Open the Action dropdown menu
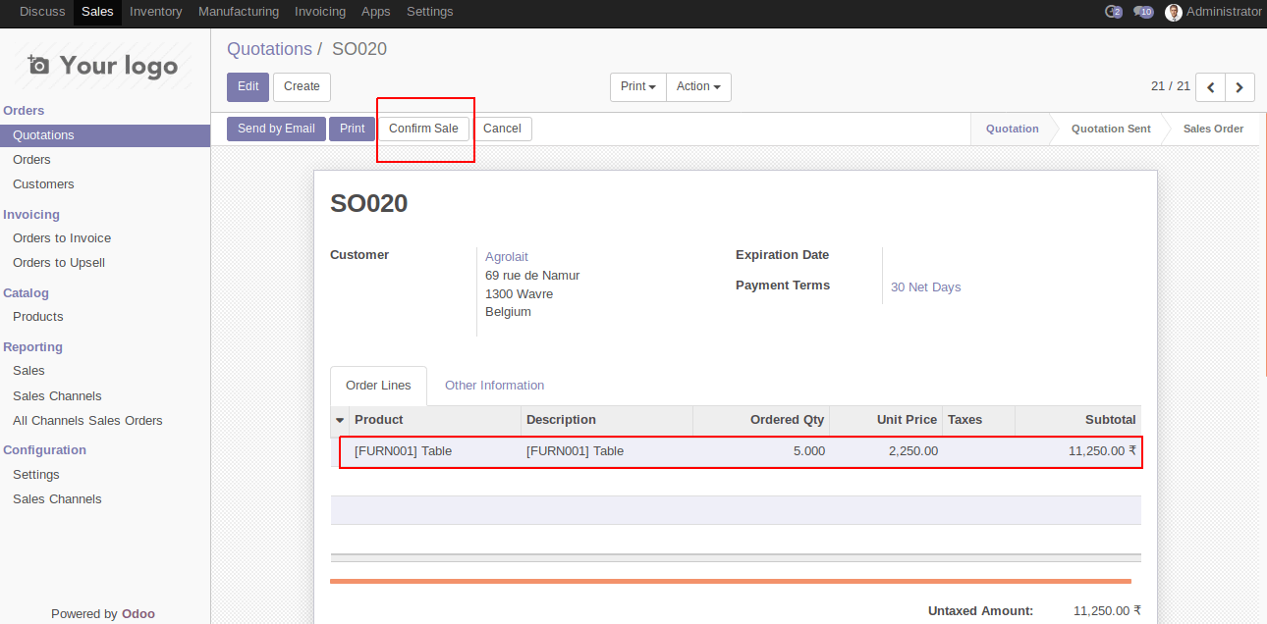Viewport: 1267px width, 624px height. [x=698, y=86]
